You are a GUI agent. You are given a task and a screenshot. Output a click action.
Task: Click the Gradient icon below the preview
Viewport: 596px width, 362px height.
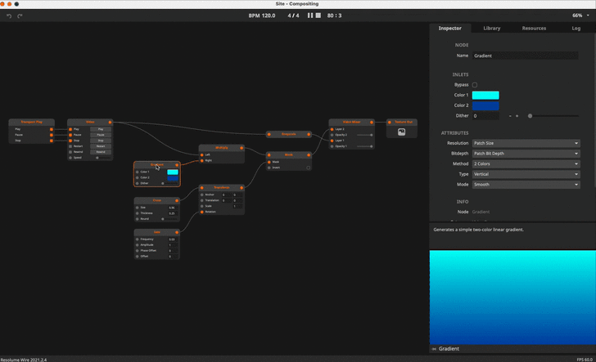(435, 349)
